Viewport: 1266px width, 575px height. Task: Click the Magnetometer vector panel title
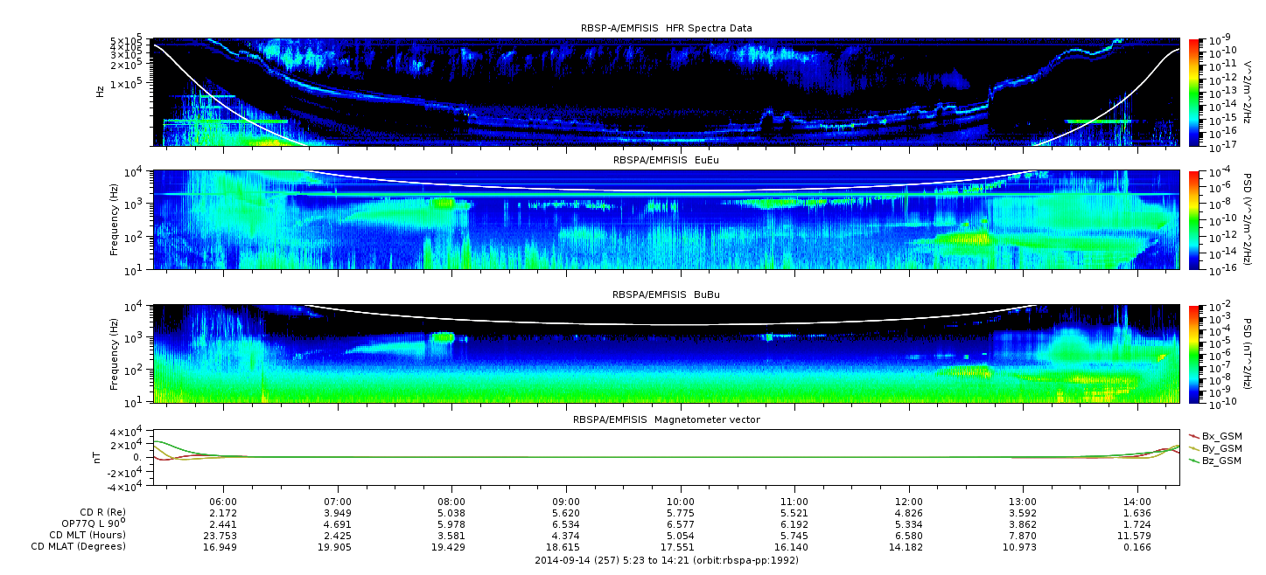click(x=666, y=419)
